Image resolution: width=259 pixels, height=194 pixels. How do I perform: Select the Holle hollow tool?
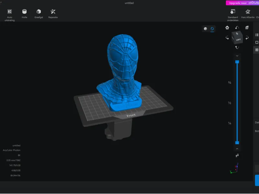tap(25, 14)
